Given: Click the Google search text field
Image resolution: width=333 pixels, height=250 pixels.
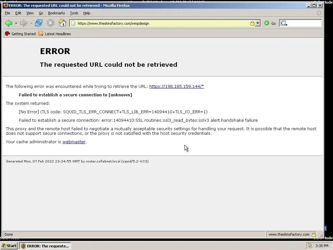Looking at the screenshot, I should [304, 23].
